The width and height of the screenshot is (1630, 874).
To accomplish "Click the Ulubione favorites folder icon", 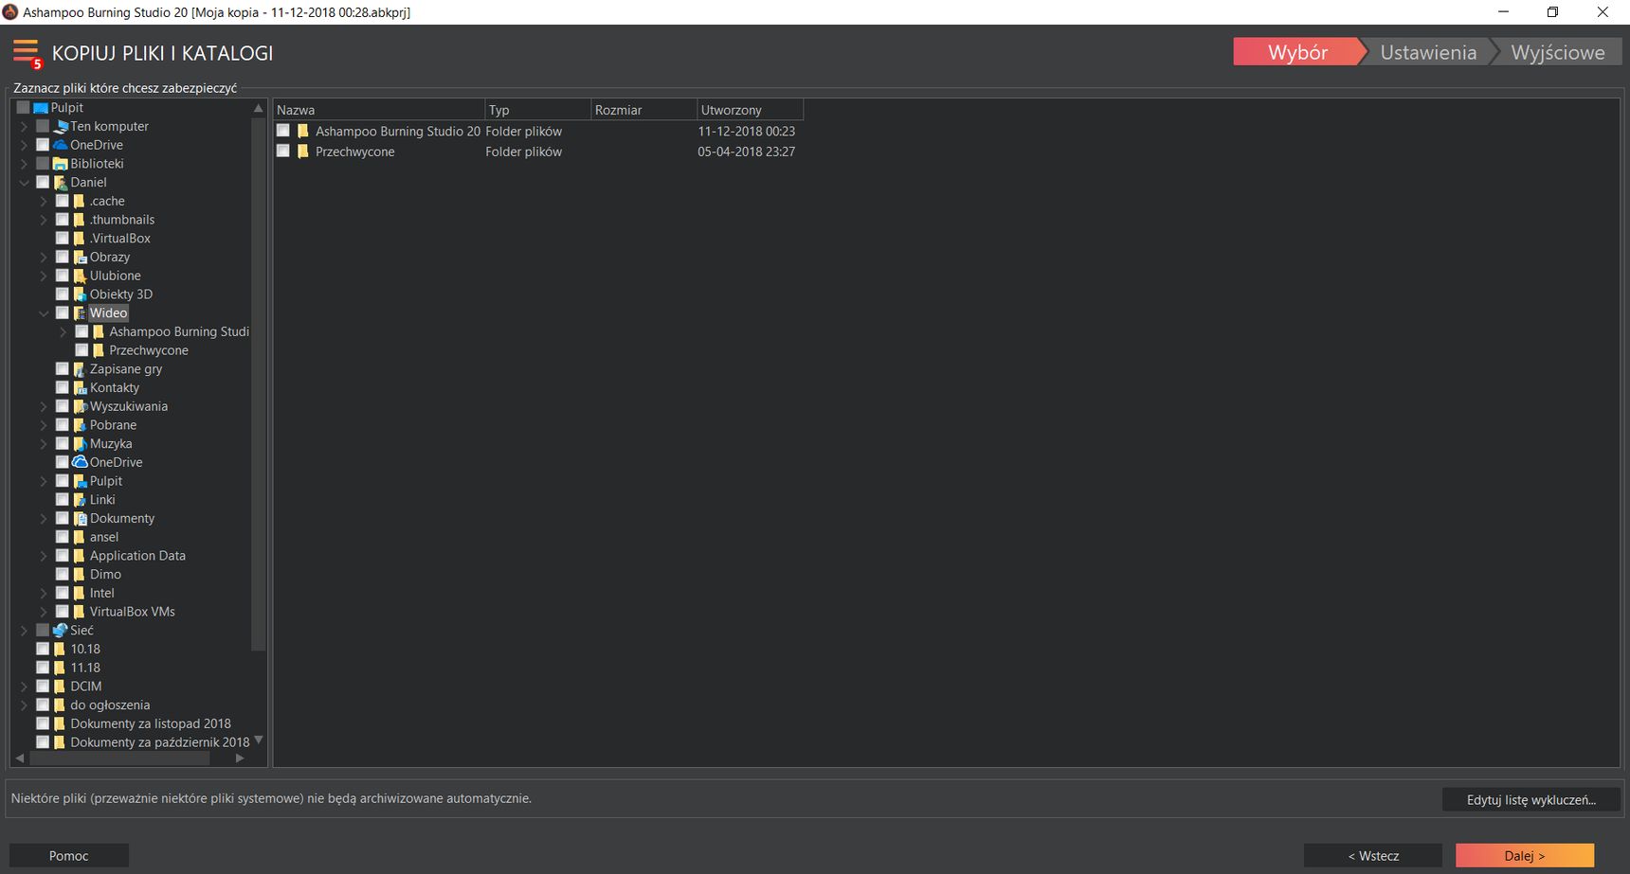I will 81,276.
